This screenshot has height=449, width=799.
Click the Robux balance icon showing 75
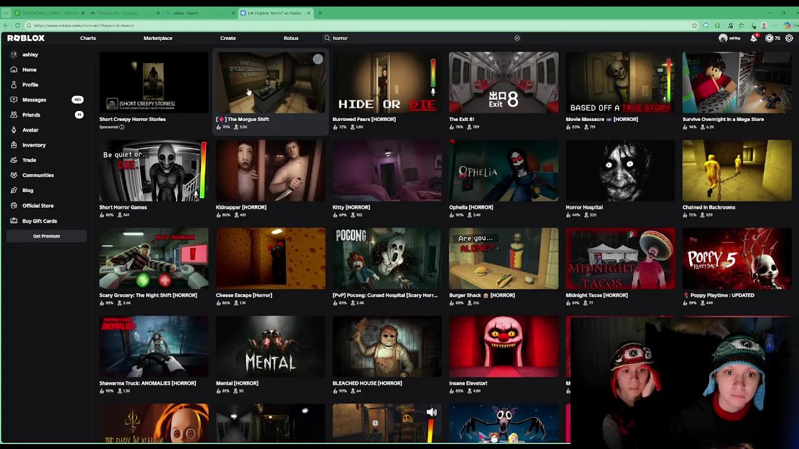click(x=769, y=38)
